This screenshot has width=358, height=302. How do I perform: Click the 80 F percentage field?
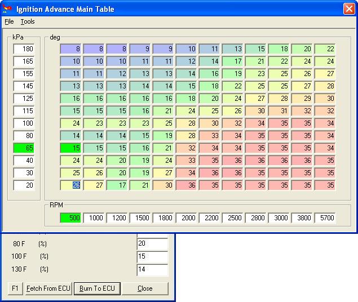tap(152, 244)
